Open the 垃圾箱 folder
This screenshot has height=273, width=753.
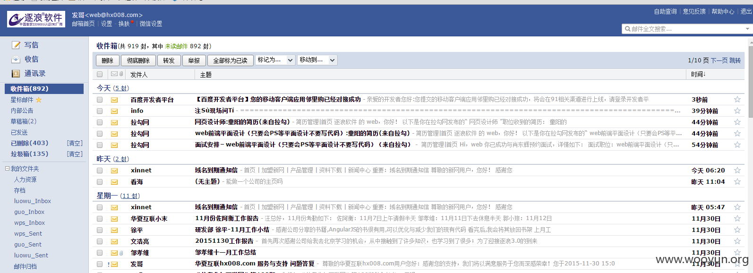click(29, 154)
